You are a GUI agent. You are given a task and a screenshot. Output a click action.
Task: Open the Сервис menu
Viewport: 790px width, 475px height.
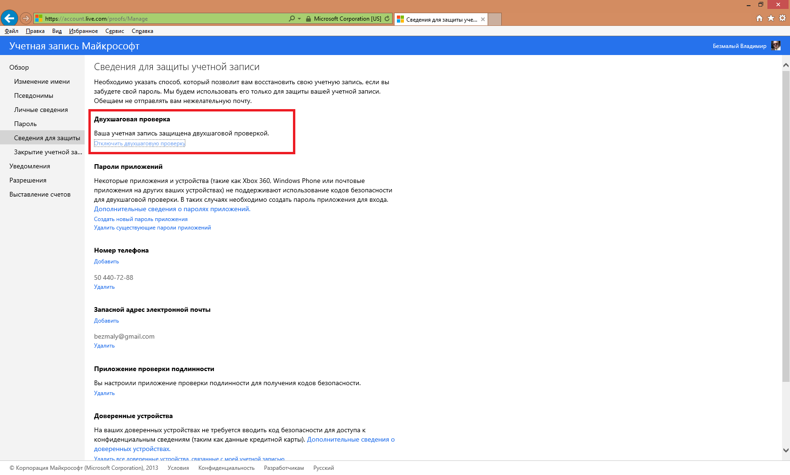click(115, 31)
